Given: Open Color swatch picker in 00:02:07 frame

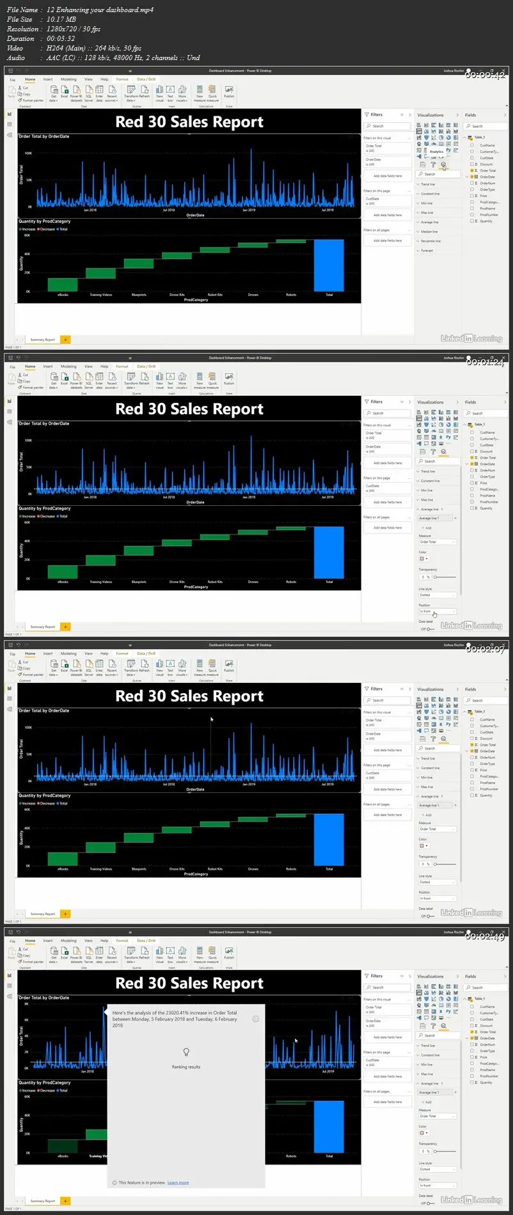Looking at the screenshot, I should pos(423,846).
